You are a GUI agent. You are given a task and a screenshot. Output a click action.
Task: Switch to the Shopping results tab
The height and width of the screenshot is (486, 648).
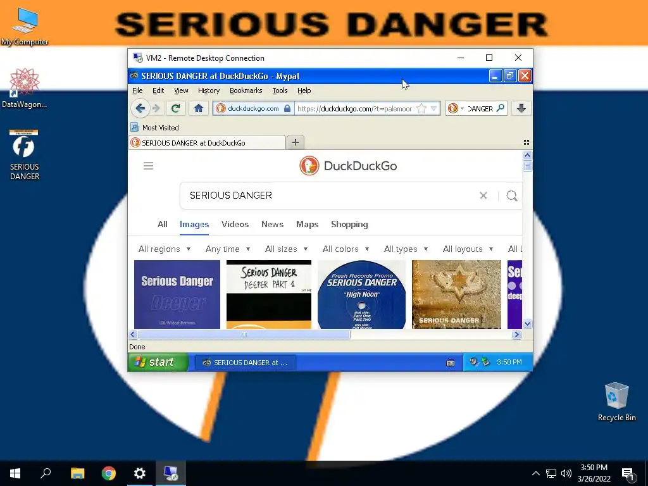pos(349,224)
